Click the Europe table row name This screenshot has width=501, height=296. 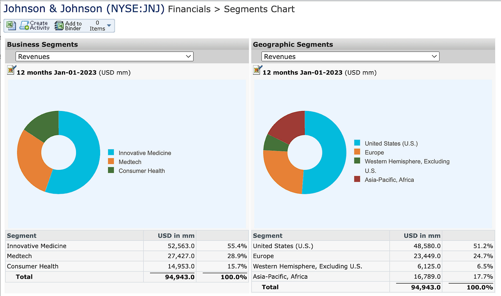click(x=263, y=256)
